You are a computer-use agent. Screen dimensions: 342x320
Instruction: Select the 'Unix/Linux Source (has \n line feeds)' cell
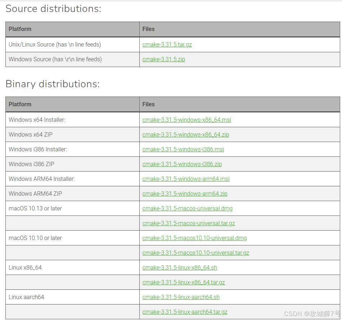tap(72, 45)
